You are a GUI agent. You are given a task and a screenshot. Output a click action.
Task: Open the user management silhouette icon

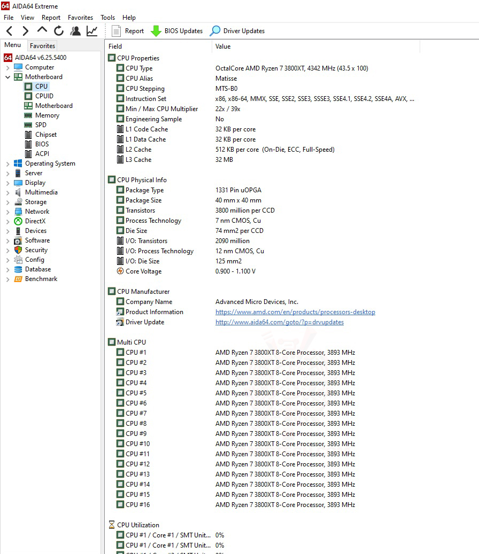[x=75, y=31]
